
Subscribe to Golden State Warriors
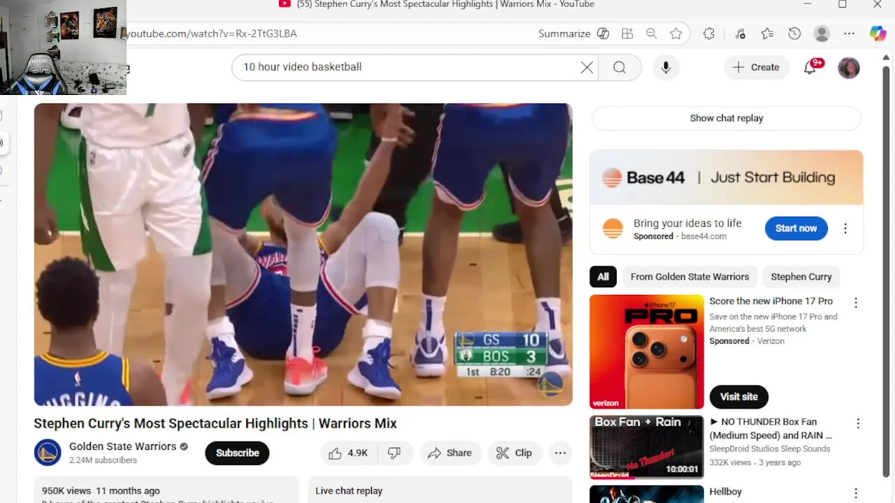237,453
